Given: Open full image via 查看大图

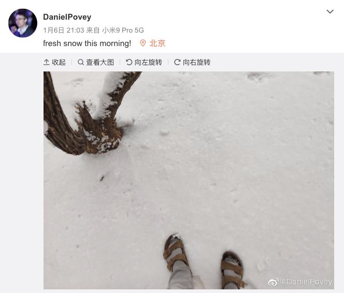Looking at the screenshot, I should [x=100, y=62].
